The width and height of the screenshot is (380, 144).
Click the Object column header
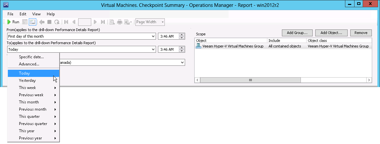click(x=231, y=41)
